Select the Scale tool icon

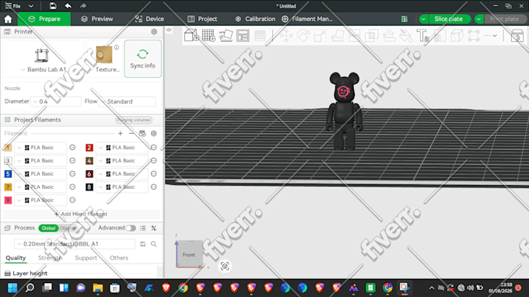(321, 36)
